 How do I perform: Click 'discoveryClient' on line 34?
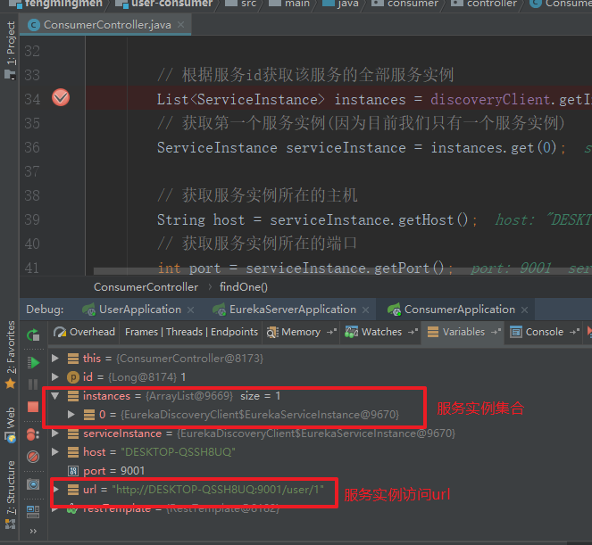coord(490,100)
